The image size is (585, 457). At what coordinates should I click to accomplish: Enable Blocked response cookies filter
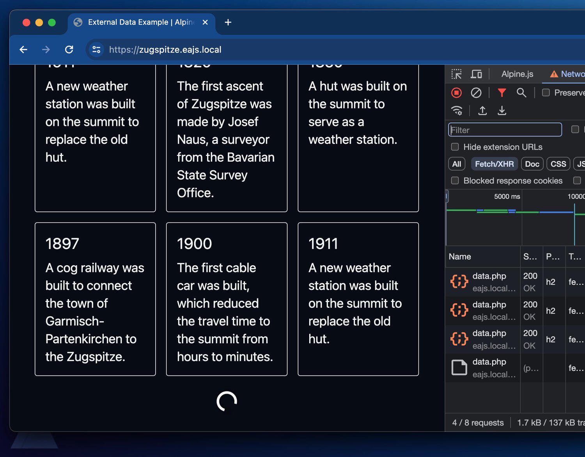coord(455,180)
